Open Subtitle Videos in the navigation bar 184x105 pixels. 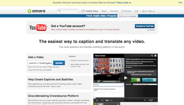click(x=92, y=11)
